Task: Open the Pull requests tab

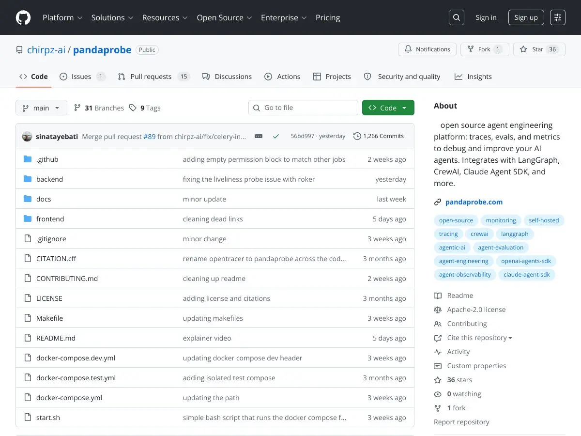Action: coord(153,77)
